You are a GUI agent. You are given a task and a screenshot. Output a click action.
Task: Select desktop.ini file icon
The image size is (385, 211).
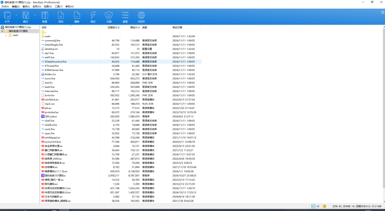coord(43,49)
